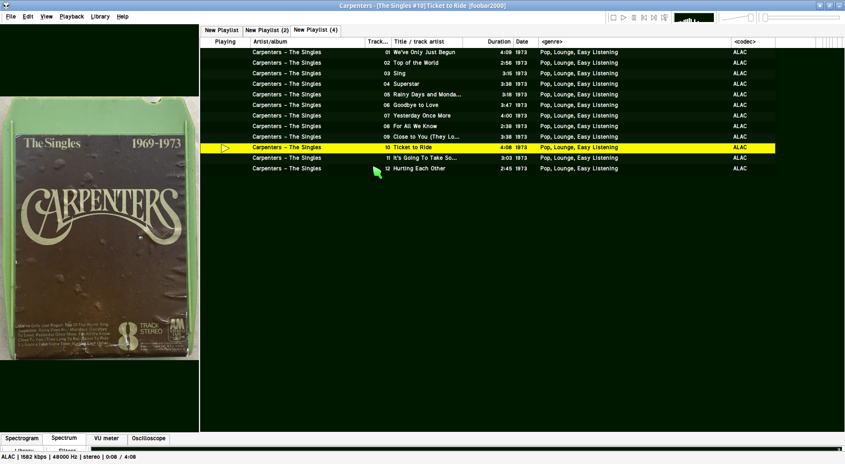
Task: Select track 11 It's Going To Take So...
Action: click(488, 158)
